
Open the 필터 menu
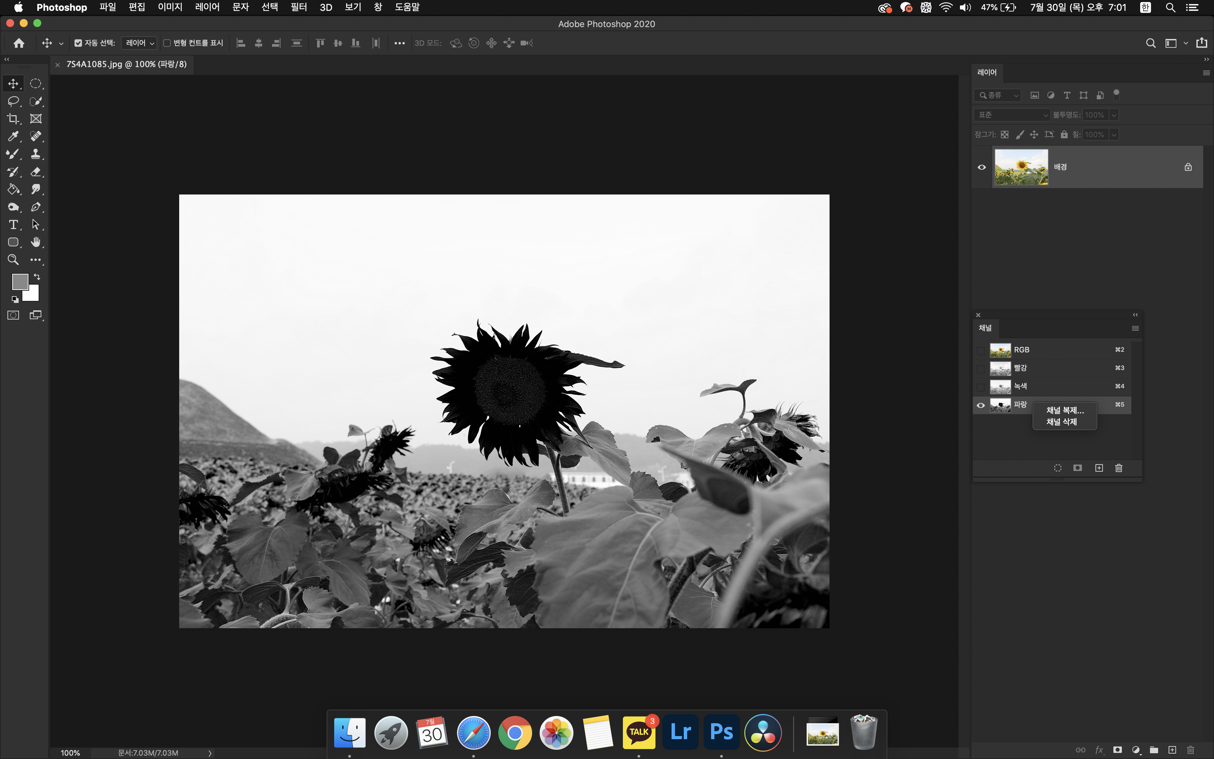click(298, 7)
